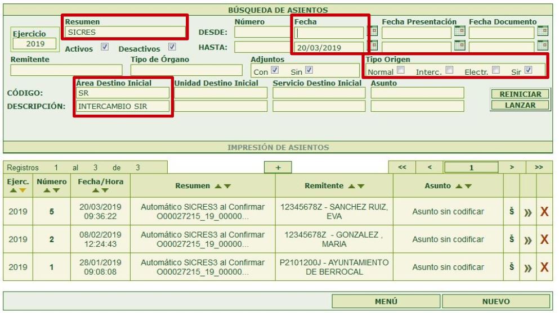Enable Tipo Origen Electr. checkbox

click(x=496, y=70)
